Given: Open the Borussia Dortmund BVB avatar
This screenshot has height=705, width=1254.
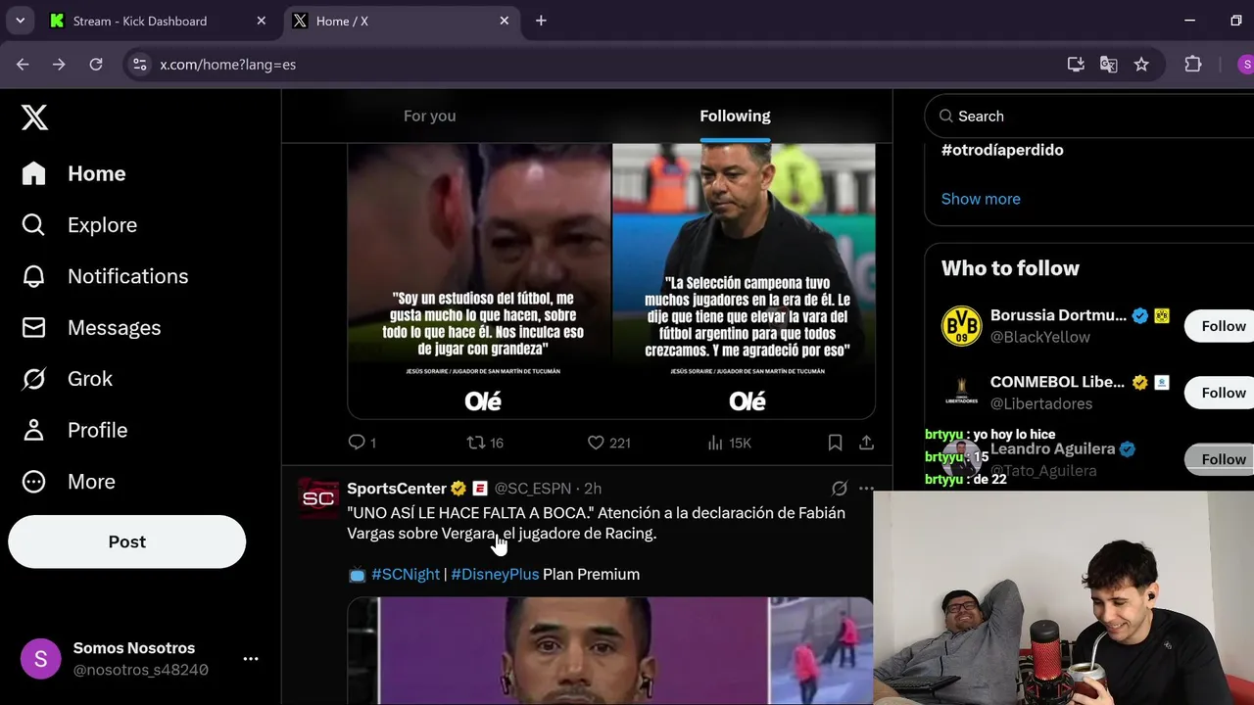Looking at the screenshot, I should [961, 326].
